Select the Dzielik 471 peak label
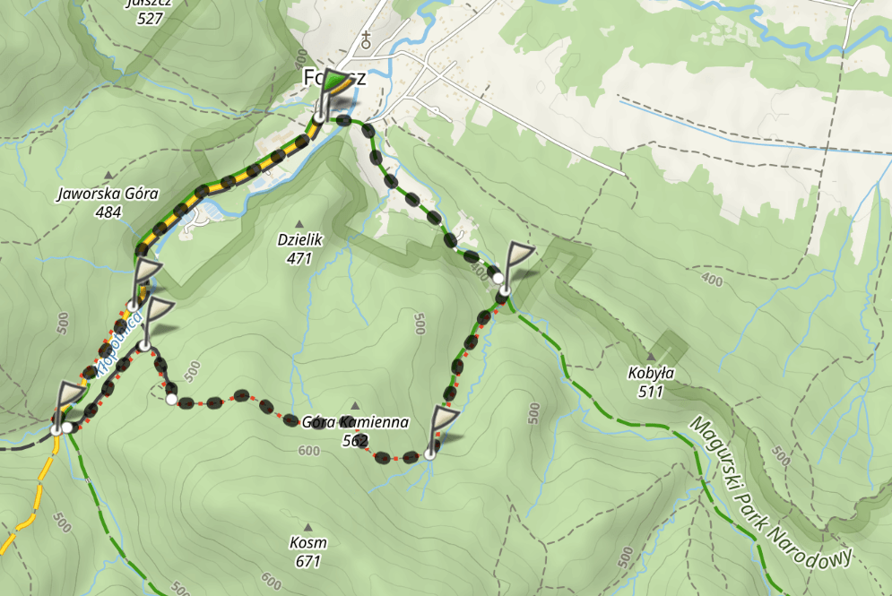The width and height of the screenshot is (892, 596). [x=299, y=249]
